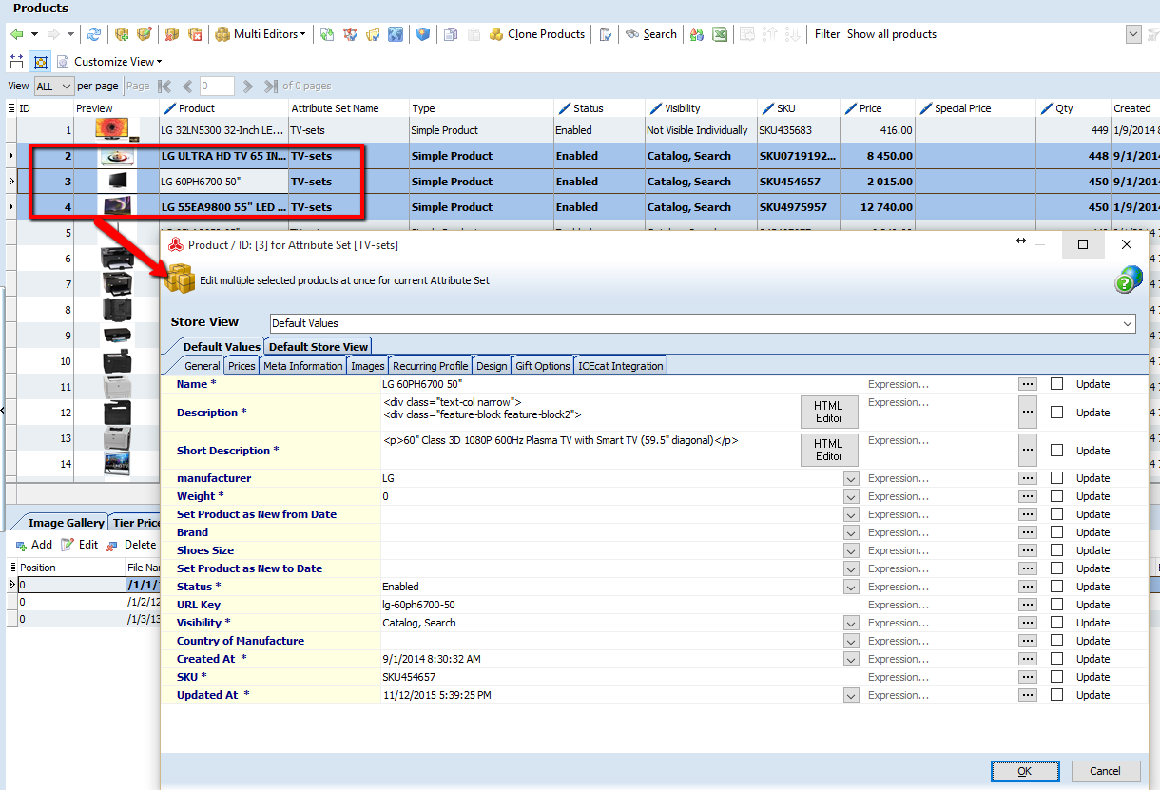
Task: Tick Update checkbox for Short Description
Action: point(1057,451)
